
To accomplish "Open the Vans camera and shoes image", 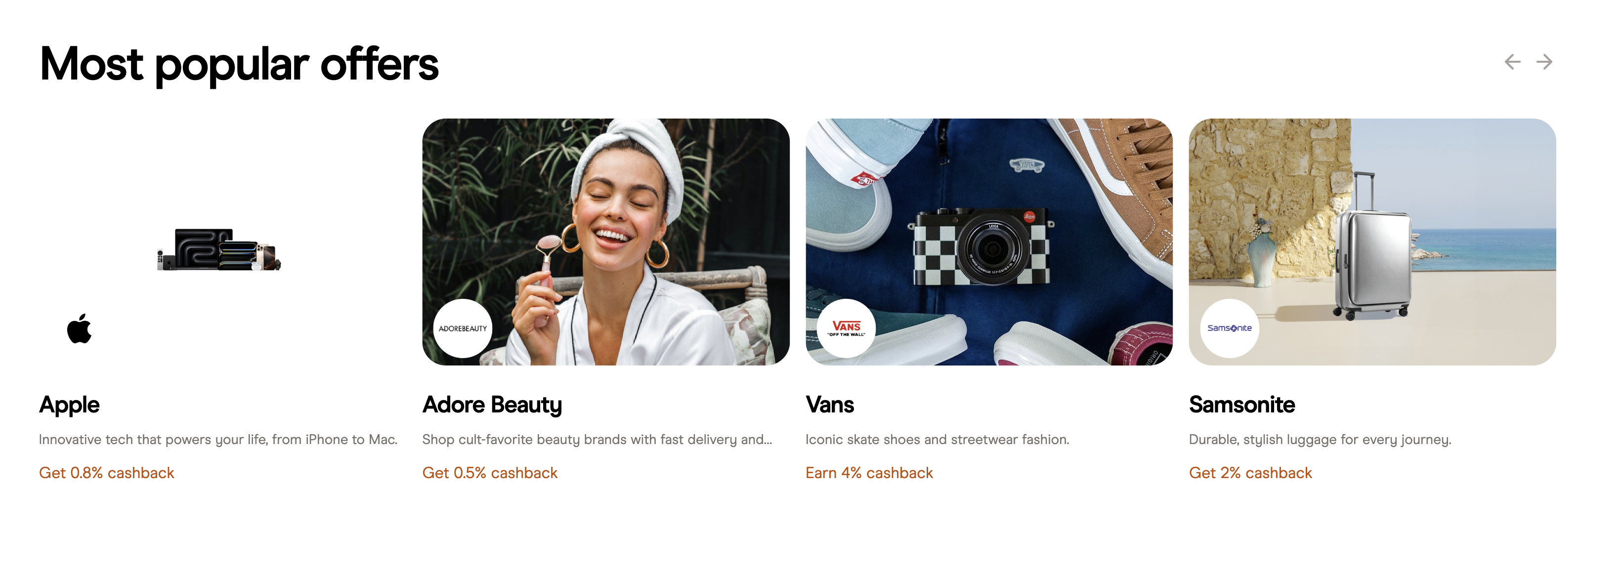I will pyautogui.click(x=988, y=242).
